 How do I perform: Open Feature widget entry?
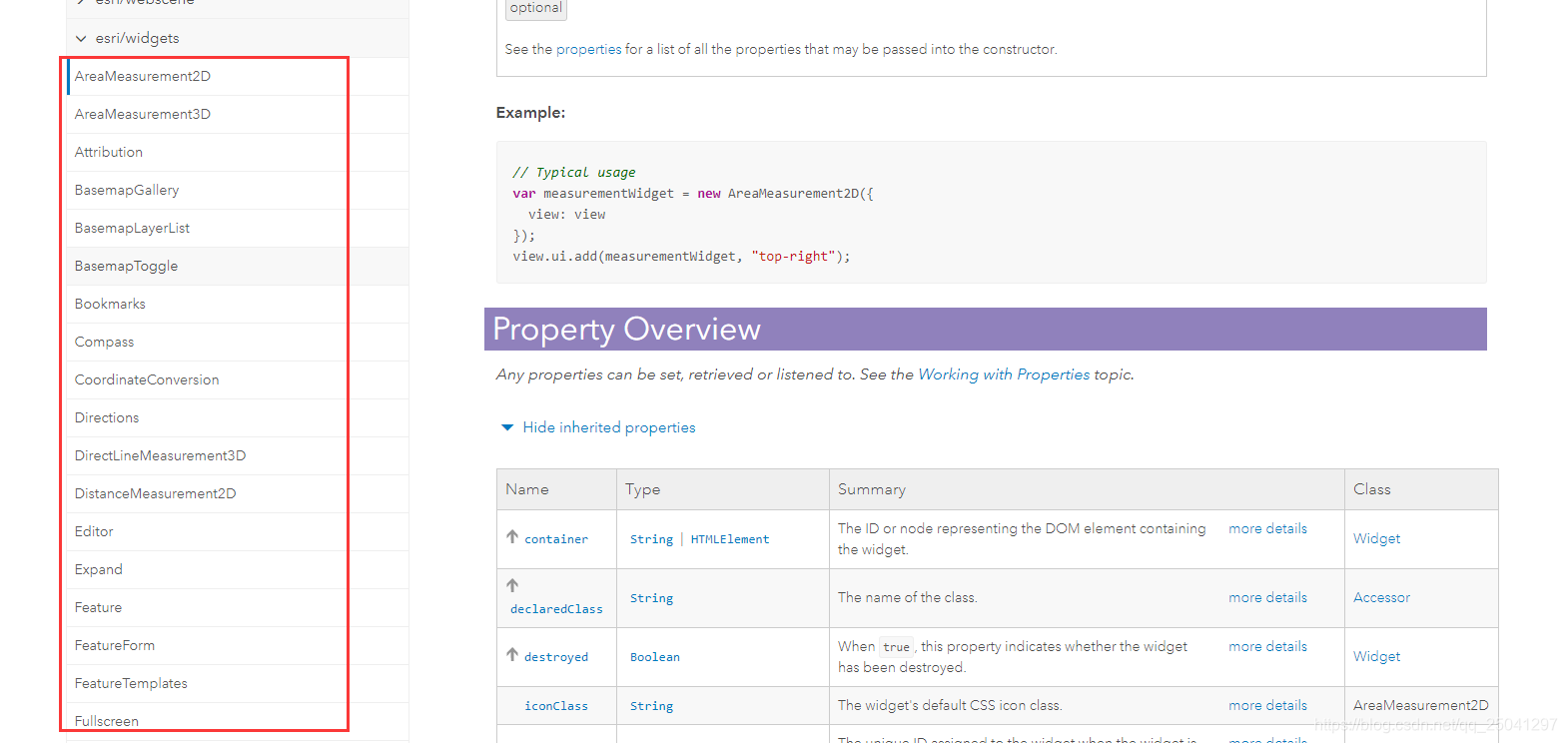click(x=98, y=608)
